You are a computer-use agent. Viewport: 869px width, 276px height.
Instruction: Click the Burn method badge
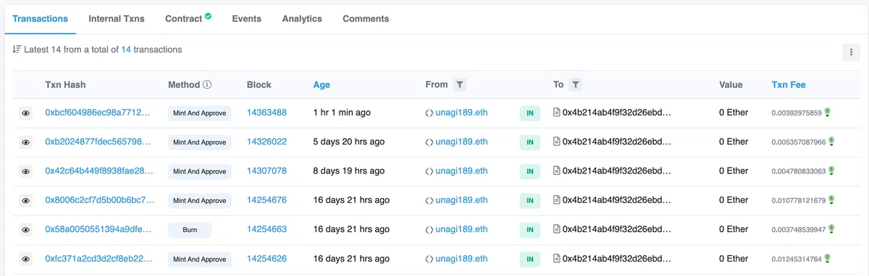click(x=190, y=230)
